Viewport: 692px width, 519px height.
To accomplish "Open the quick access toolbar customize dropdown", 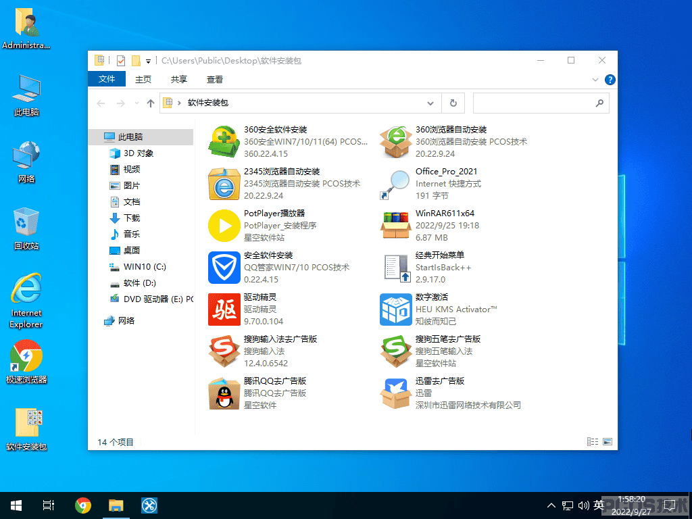I will click(148, 61).
